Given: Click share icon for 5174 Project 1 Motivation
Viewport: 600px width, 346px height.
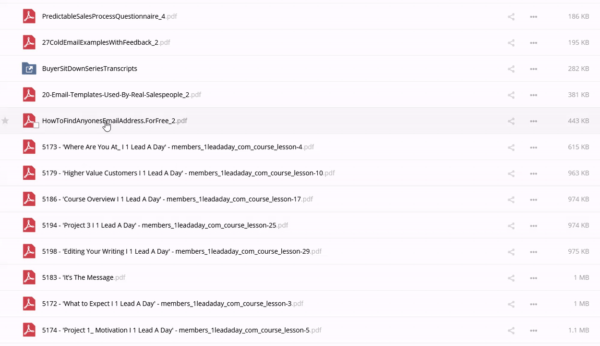Looking at the screenshot, I should [x=511, y=331].
